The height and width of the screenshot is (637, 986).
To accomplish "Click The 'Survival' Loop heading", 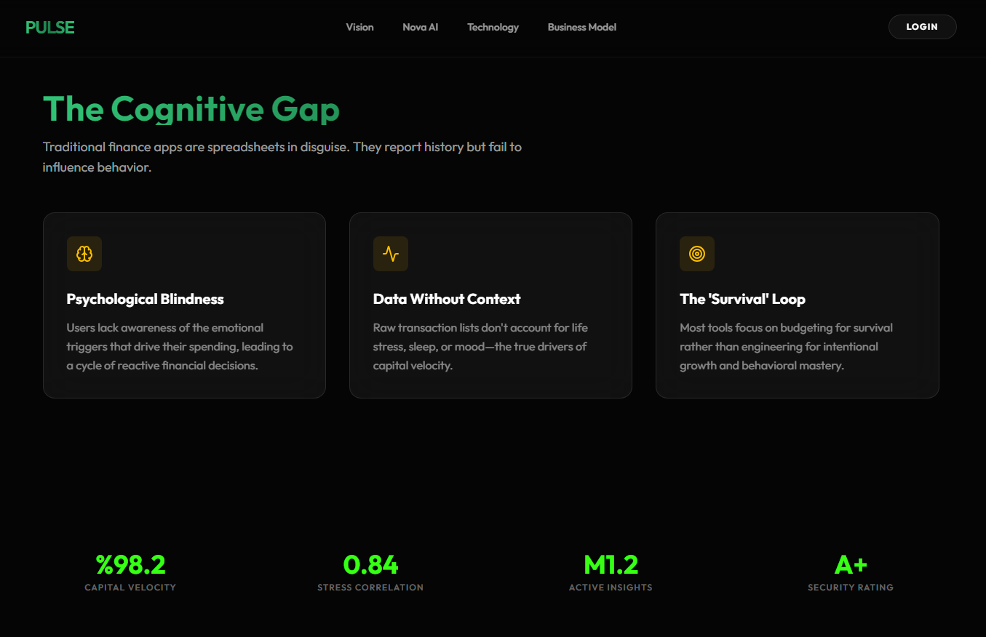I will pyautogui.click(x=742, y=299).
